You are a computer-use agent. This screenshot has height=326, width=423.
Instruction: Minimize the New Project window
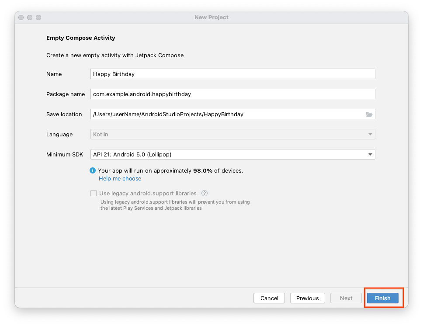[x=30, y=17]
